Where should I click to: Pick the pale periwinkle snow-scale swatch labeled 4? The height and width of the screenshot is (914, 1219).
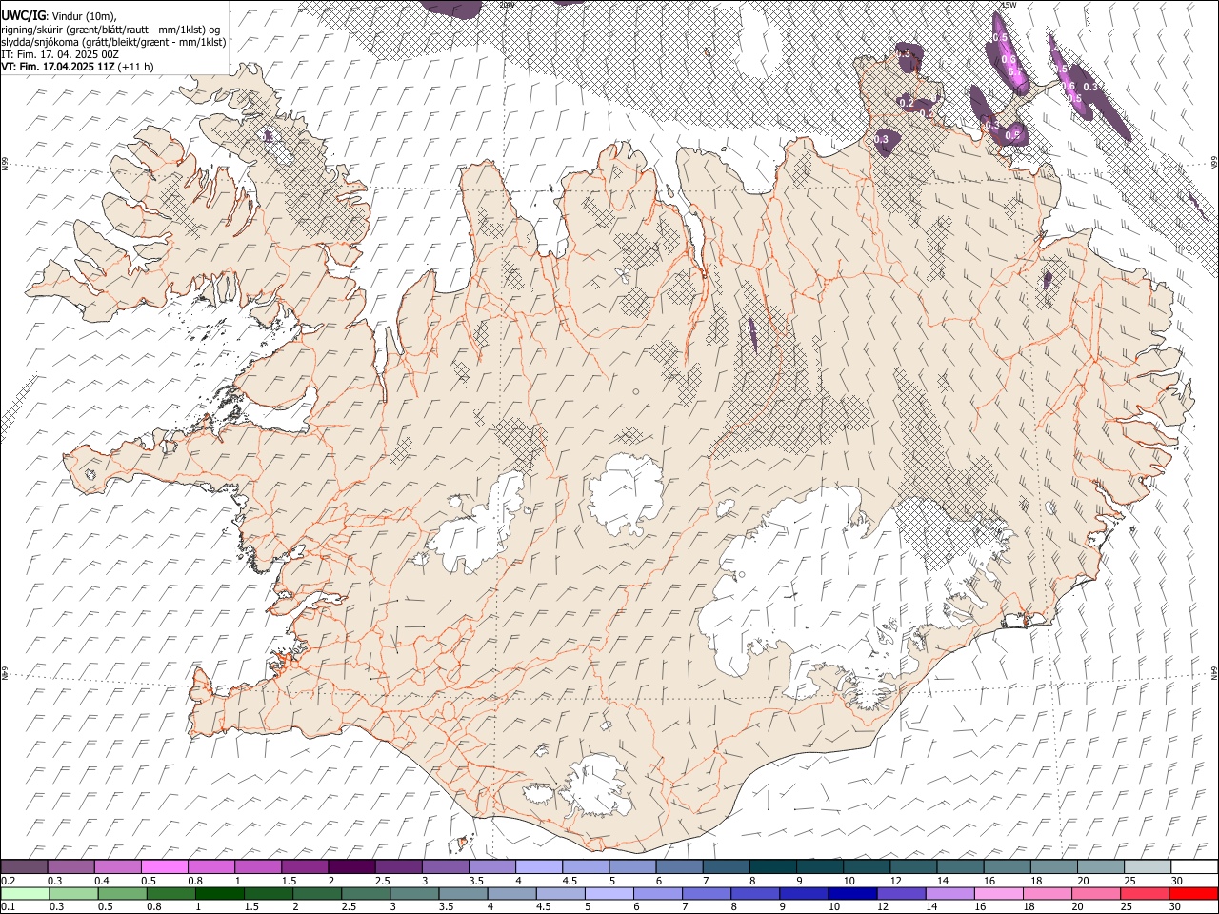point(538,866)
